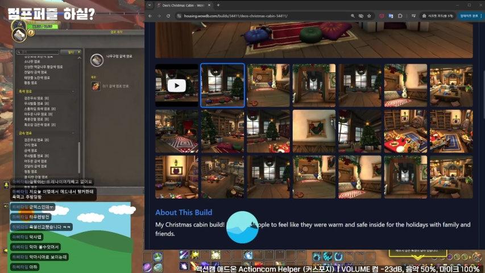Select the 구리 염료 recipe
Viewport: 485px width, 273px height.
[31, 145]
